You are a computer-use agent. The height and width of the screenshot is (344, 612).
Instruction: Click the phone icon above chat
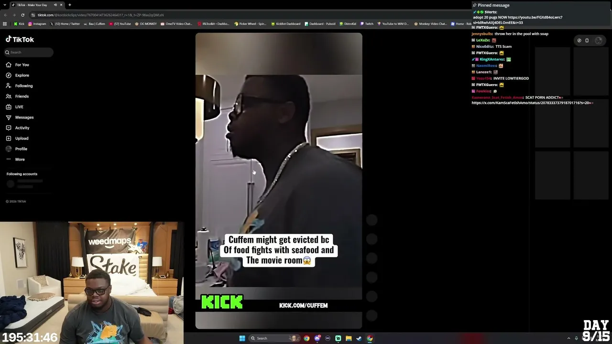(x=587, y=41)
